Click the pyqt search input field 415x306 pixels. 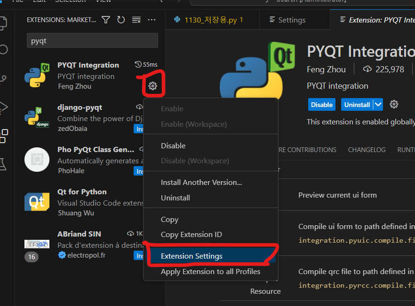point(92,41)
